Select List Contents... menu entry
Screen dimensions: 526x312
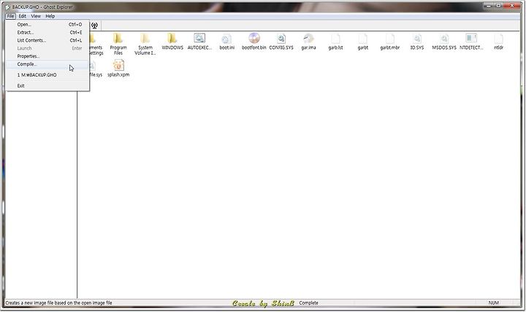pos(47,41)
